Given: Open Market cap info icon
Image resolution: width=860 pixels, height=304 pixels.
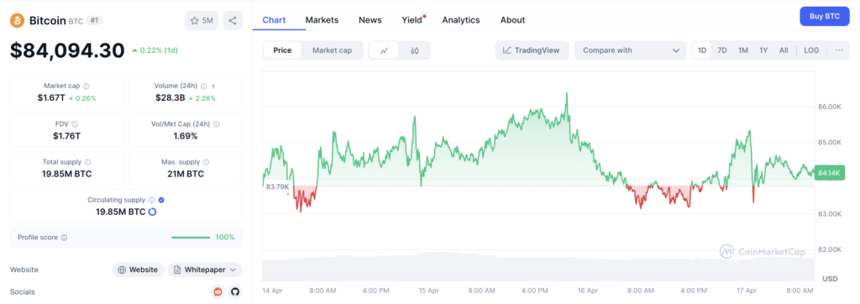Looking at the screenshot, I should [87, 86].
